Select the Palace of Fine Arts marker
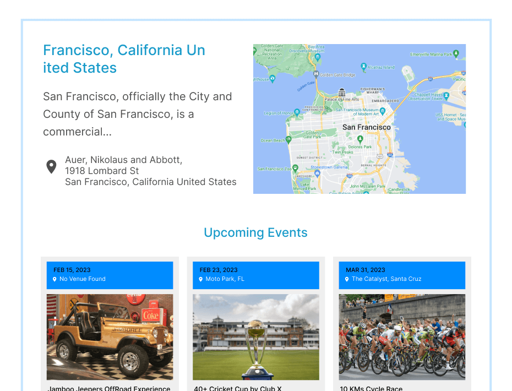512x391 pixels. click(x=342, y=92)
